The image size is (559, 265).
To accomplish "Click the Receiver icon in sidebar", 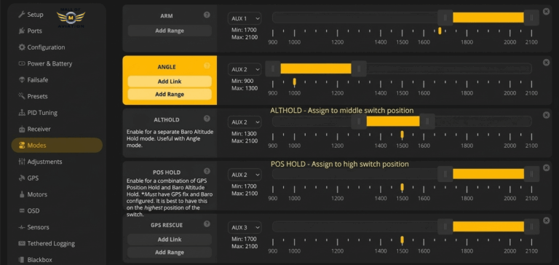I will pyautogui.click(x=22, y=129).
